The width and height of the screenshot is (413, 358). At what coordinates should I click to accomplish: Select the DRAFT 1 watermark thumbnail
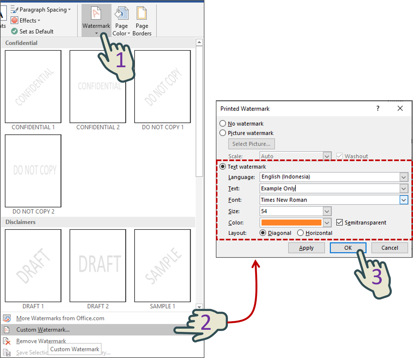coord(33,266)
